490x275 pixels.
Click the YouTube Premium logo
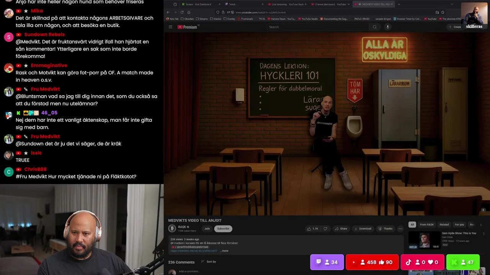tap(188, 27)
